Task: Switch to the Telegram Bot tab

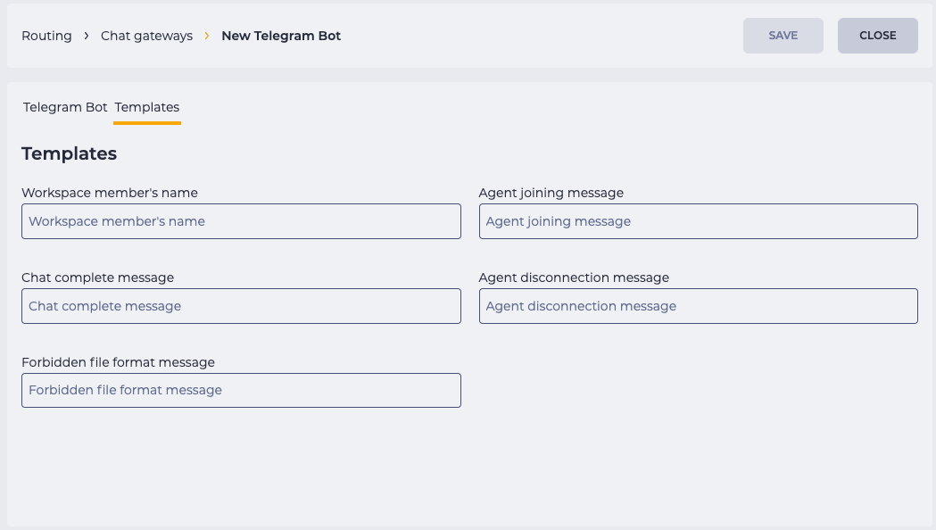Action: click(65, 107)
